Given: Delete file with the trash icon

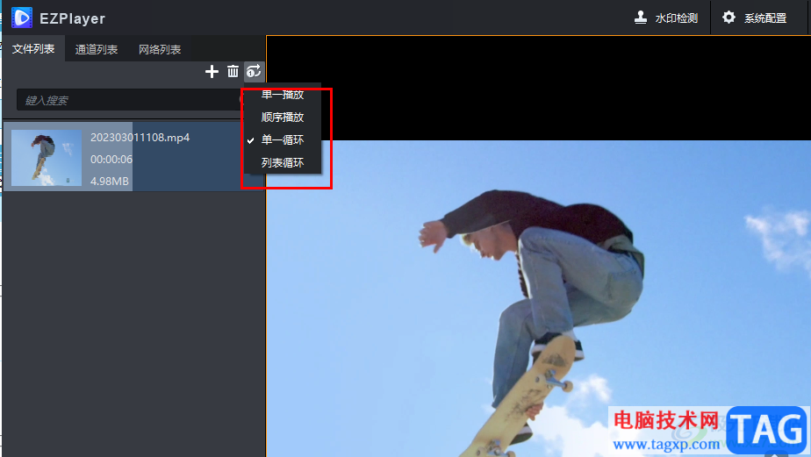Looking at the screenshot, I should coord(233,71).
